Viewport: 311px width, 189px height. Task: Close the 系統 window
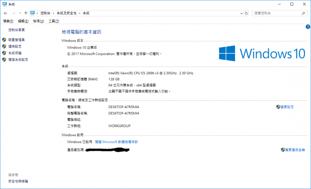(x=304, y=4)
